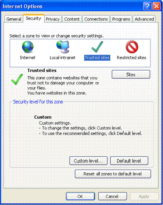The image size is (163, 205).
Task: Click the Cancel button
Action: [x=113, y=196]
